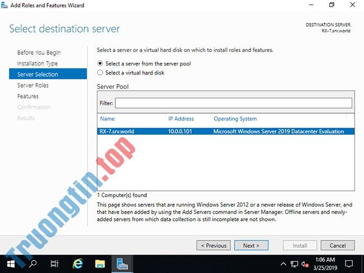The width and height of the screenshot is (364, 273).
Task: Show hidden tray icons chevron
Action: pos(283,264)
